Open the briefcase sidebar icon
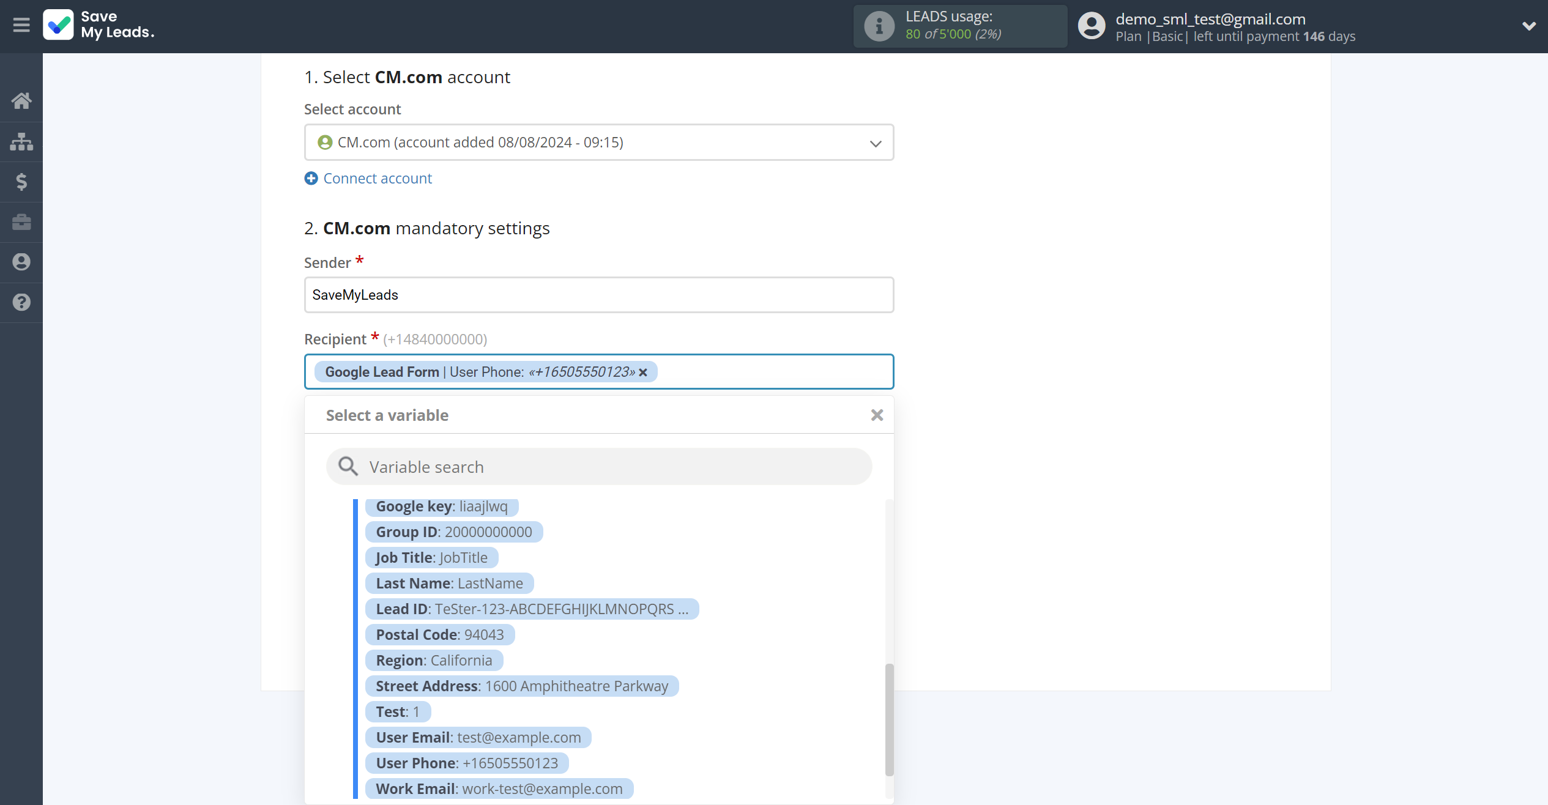Viewport: 1548px width, 805px height. coord(21,222)
